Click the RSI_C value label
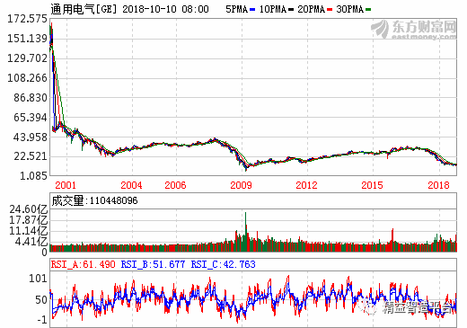This screenshot has height=328, width=467. click(x=224, y=264)
